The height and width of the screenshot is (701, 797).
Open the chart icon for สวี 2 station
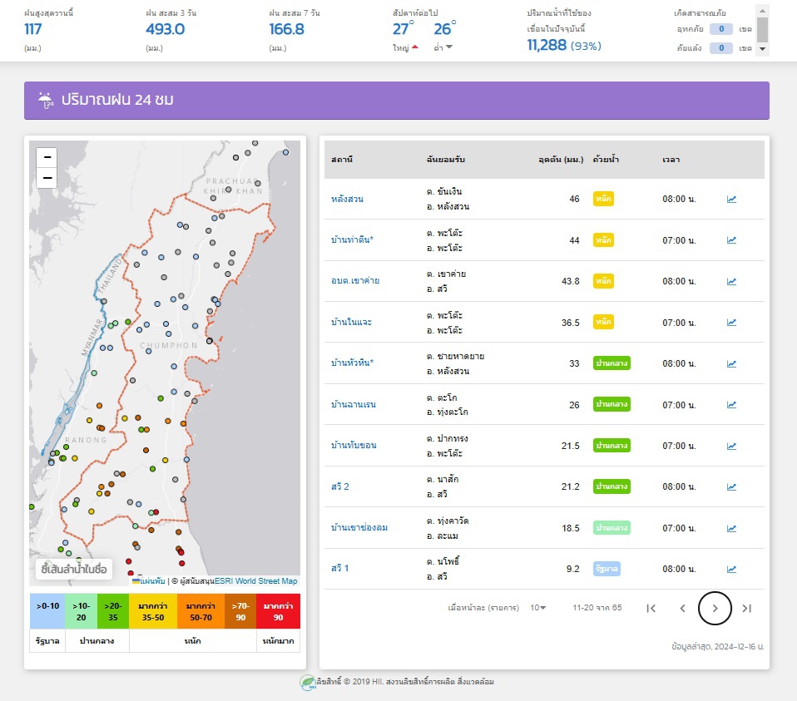click(x=731, y=486)
